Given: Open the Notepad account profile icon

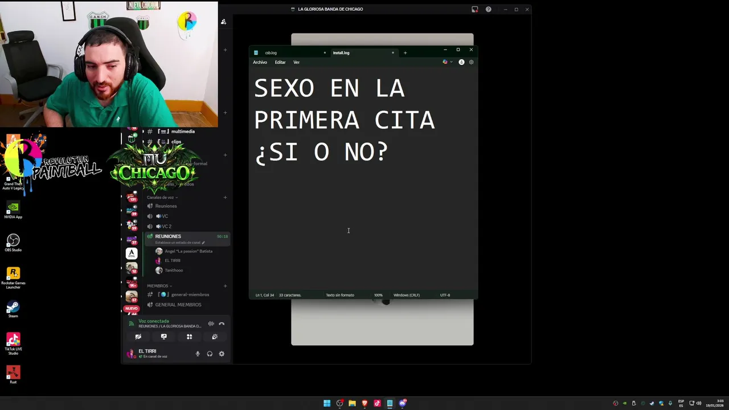Looking at the screenshot, I should coord(461,62).
